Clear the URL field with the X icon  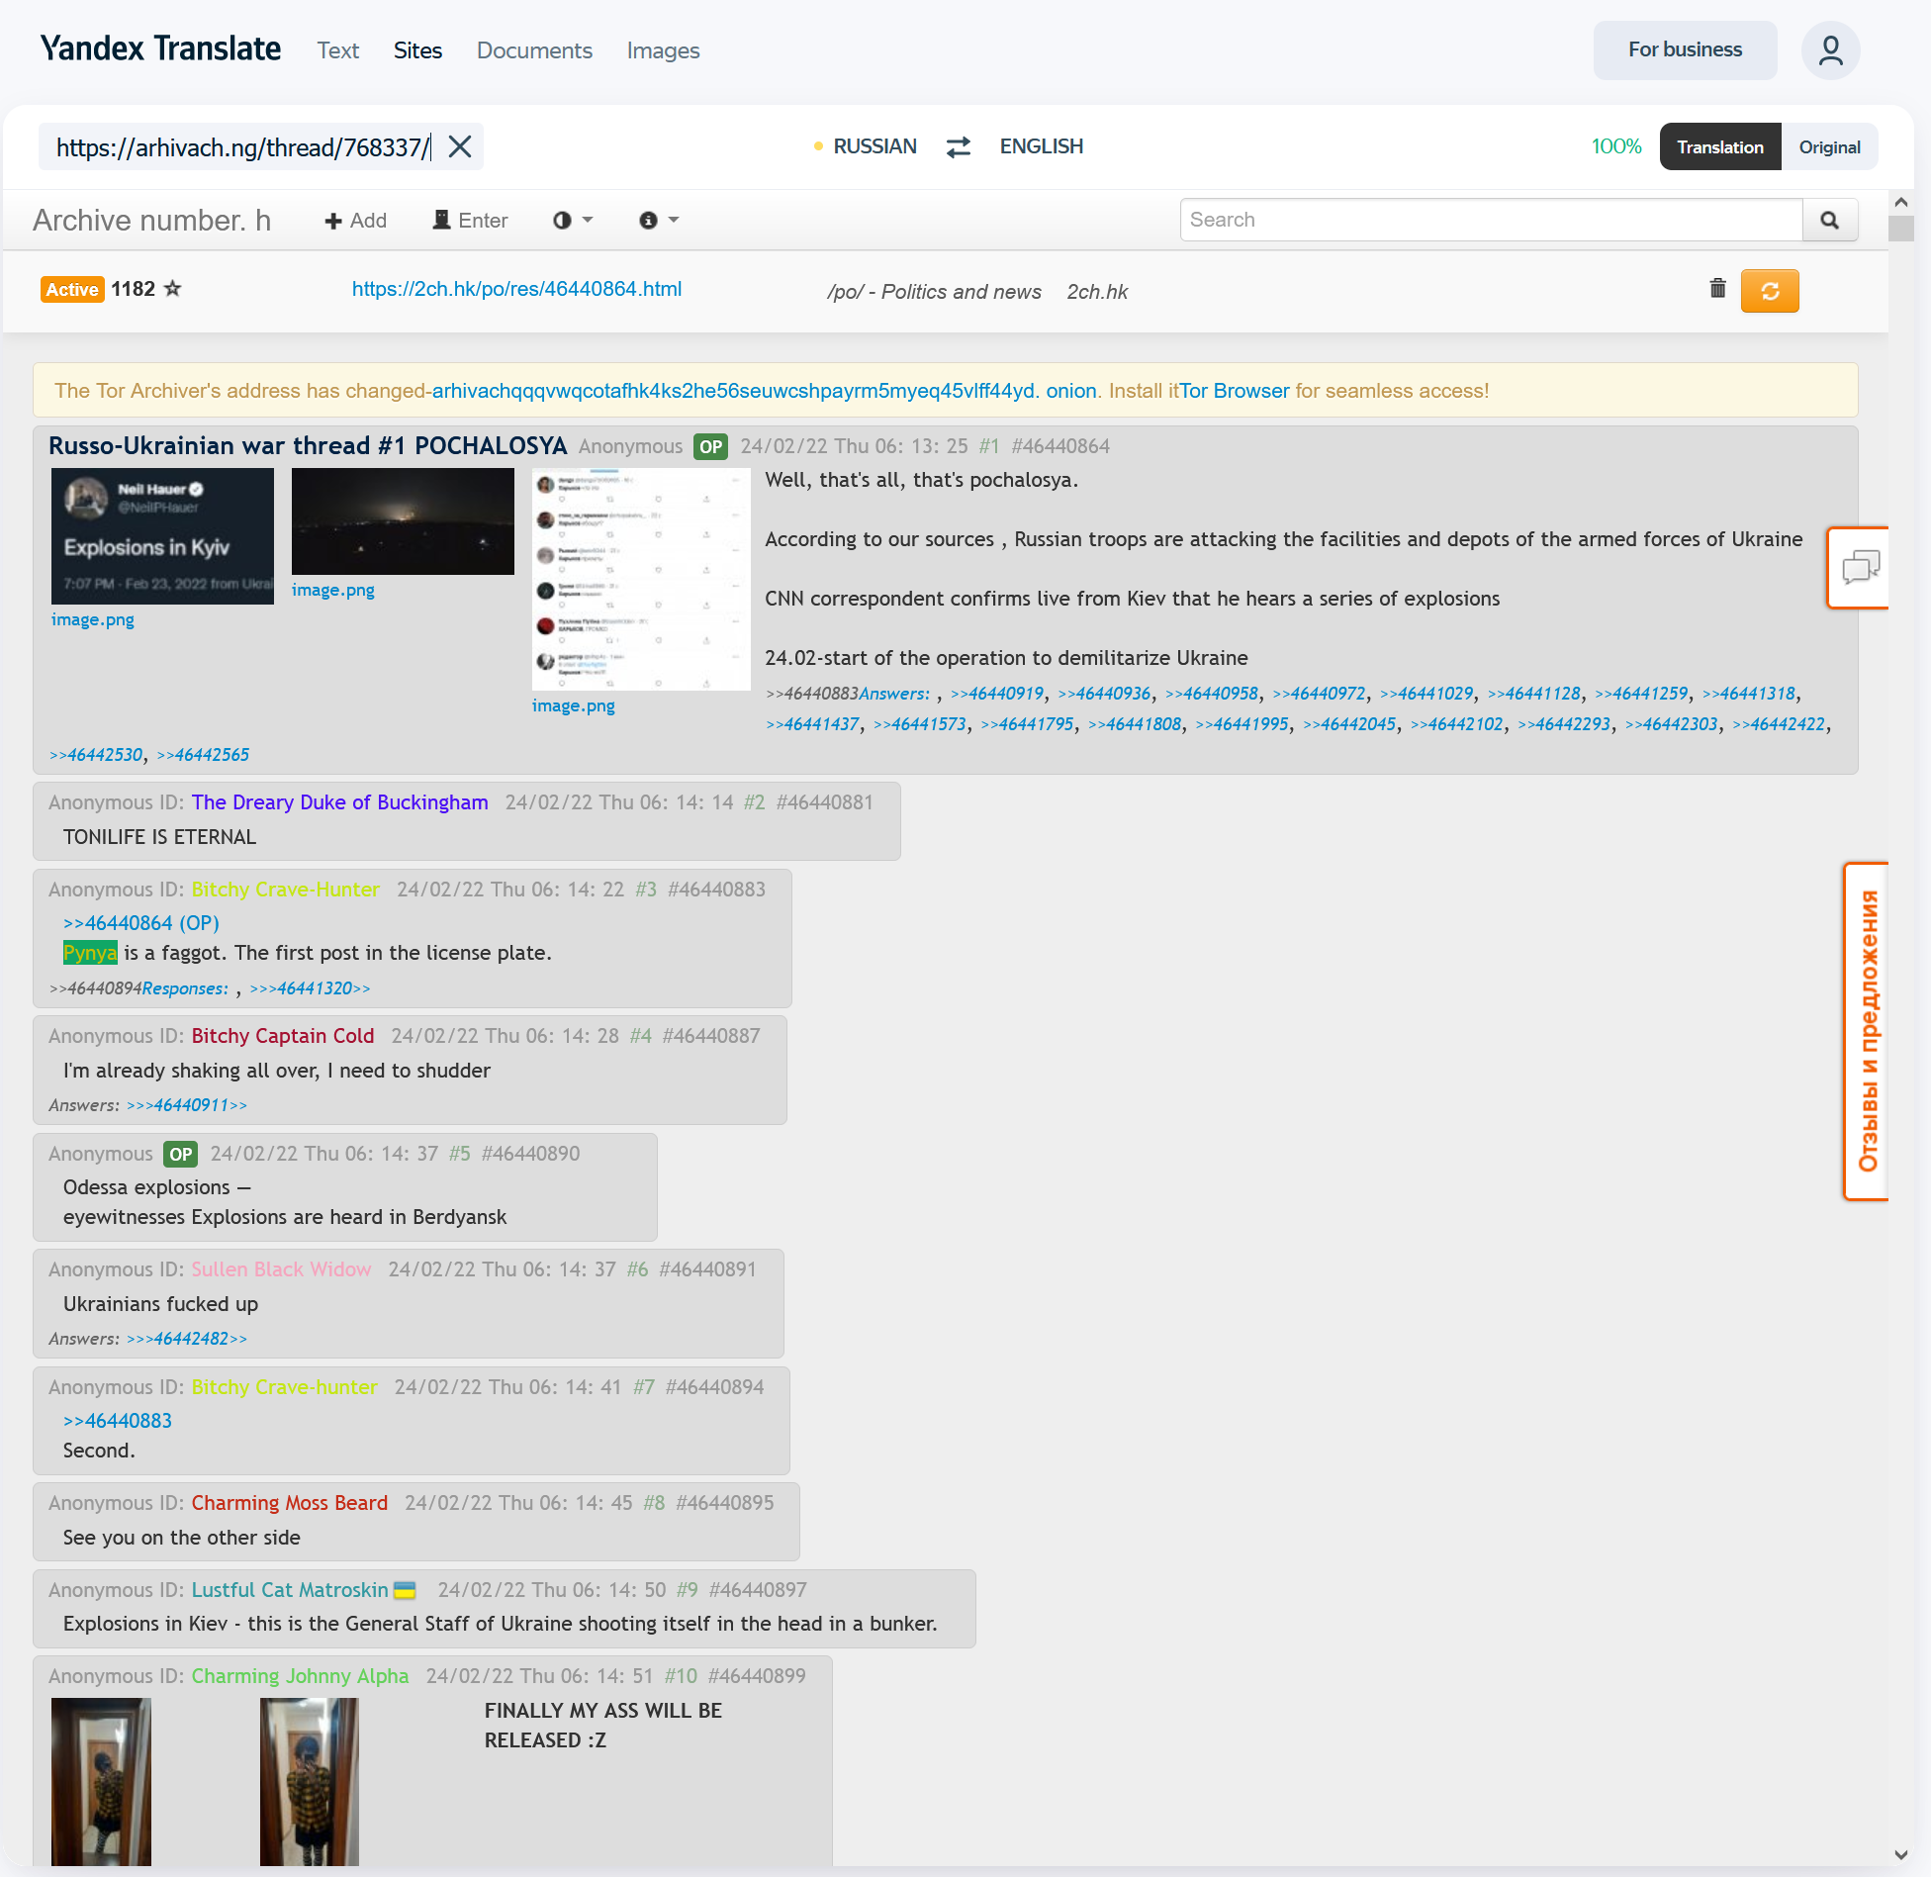(459, 146)
